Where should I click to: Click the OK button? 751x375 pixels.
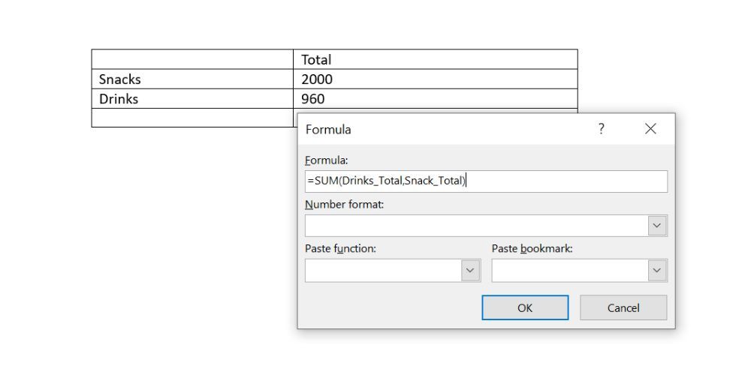(x=525, y=307)
